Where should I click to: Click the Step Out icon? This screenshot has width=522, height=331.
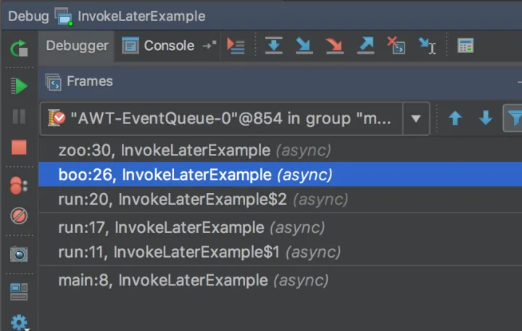point(366,46)
